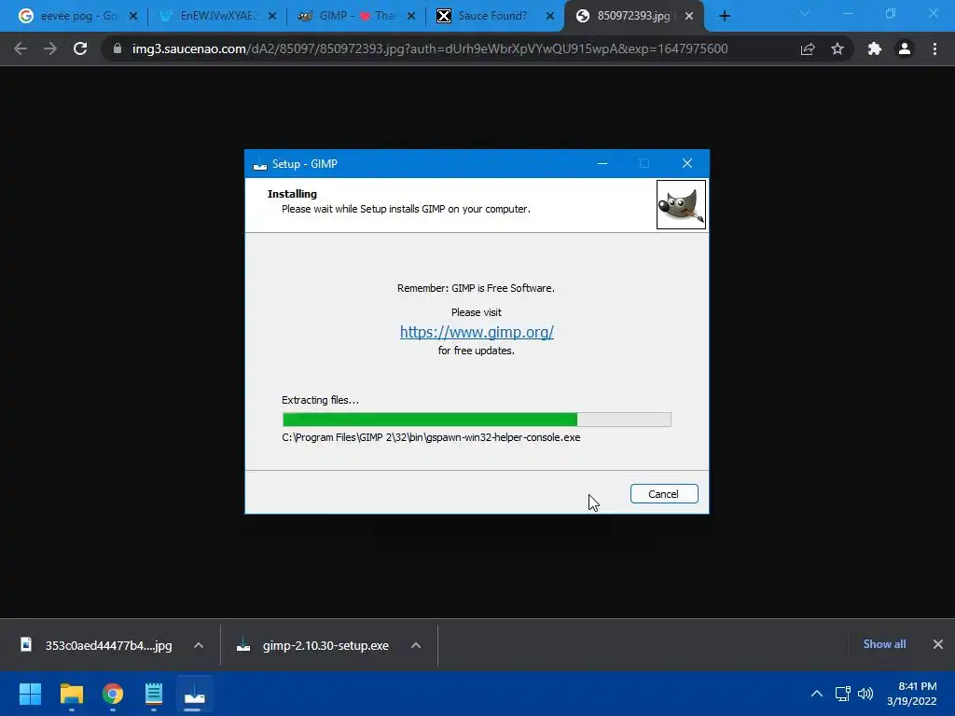This screenshot has width=955, height=716.
Task: Open the Chrome three-dot menu
Action: click(x=934, y=48)
